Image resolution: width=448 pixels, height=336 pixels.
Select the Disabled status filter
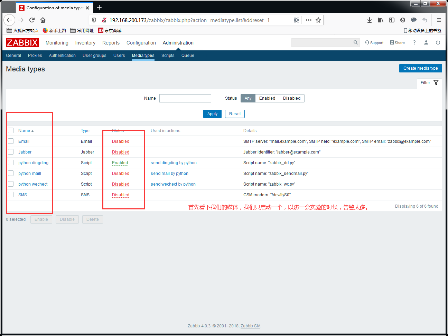(292, 98)
